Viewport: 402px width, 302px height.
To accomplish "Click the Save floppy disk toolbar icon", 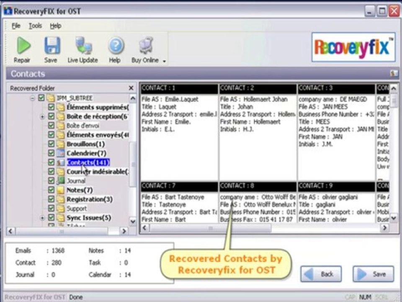I will click(52, 45).
